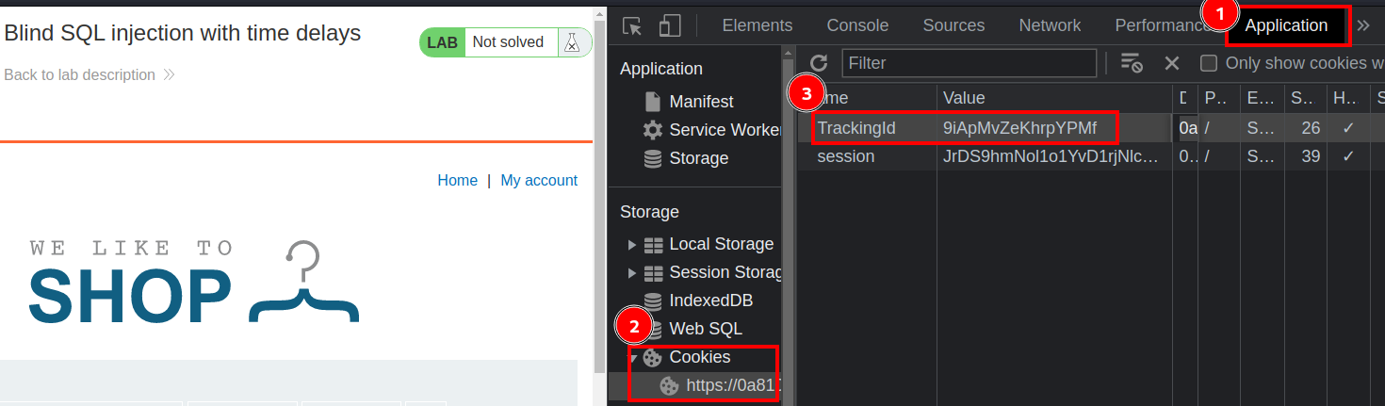
Task: Click the inspect element picker icon
Action: [633, 26]
